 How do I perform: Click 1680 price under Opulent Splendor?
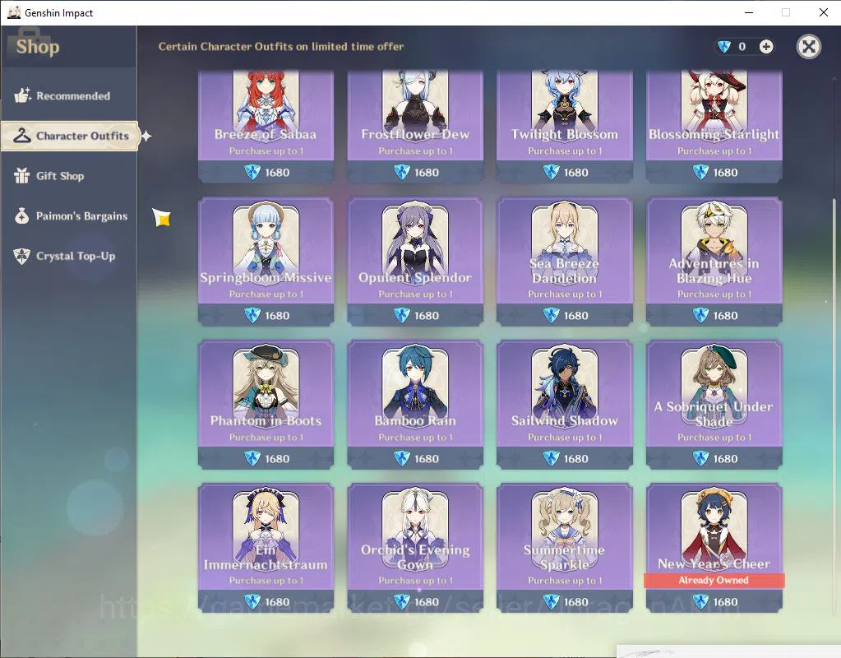(x=427, y=316)
